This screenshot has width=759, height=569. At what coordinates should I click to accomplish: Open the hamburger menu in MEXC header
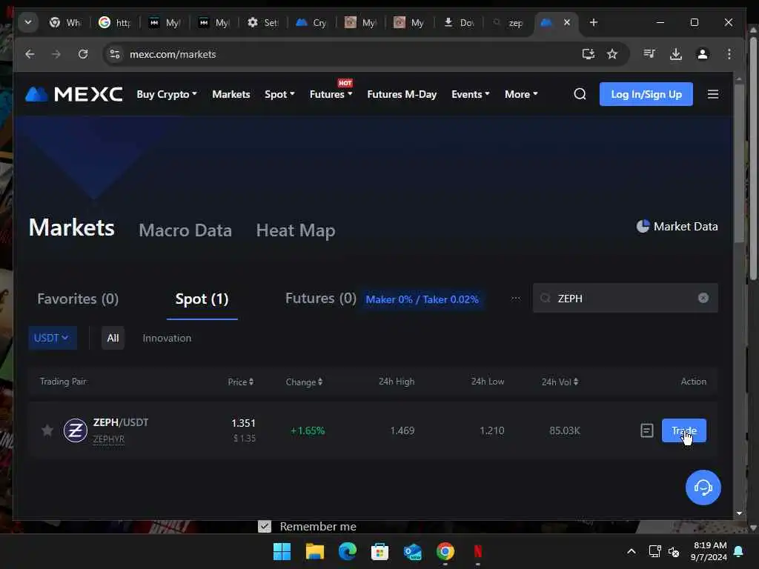[x=712, y=94]
